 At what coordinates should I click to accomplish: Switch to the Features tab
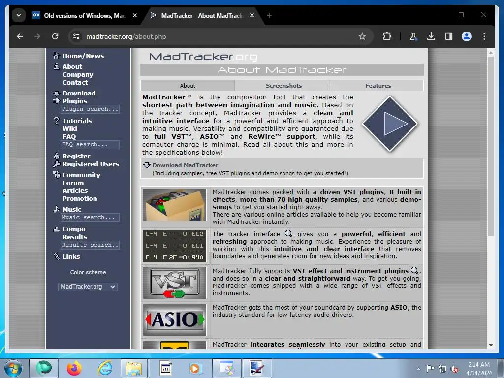coord(378,86)
